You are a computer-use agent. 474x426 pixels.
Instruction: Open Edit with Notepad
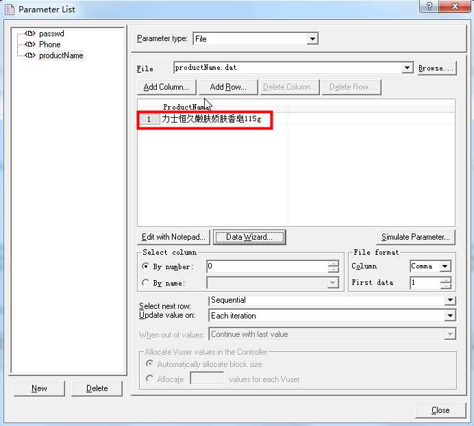point(173,237)
